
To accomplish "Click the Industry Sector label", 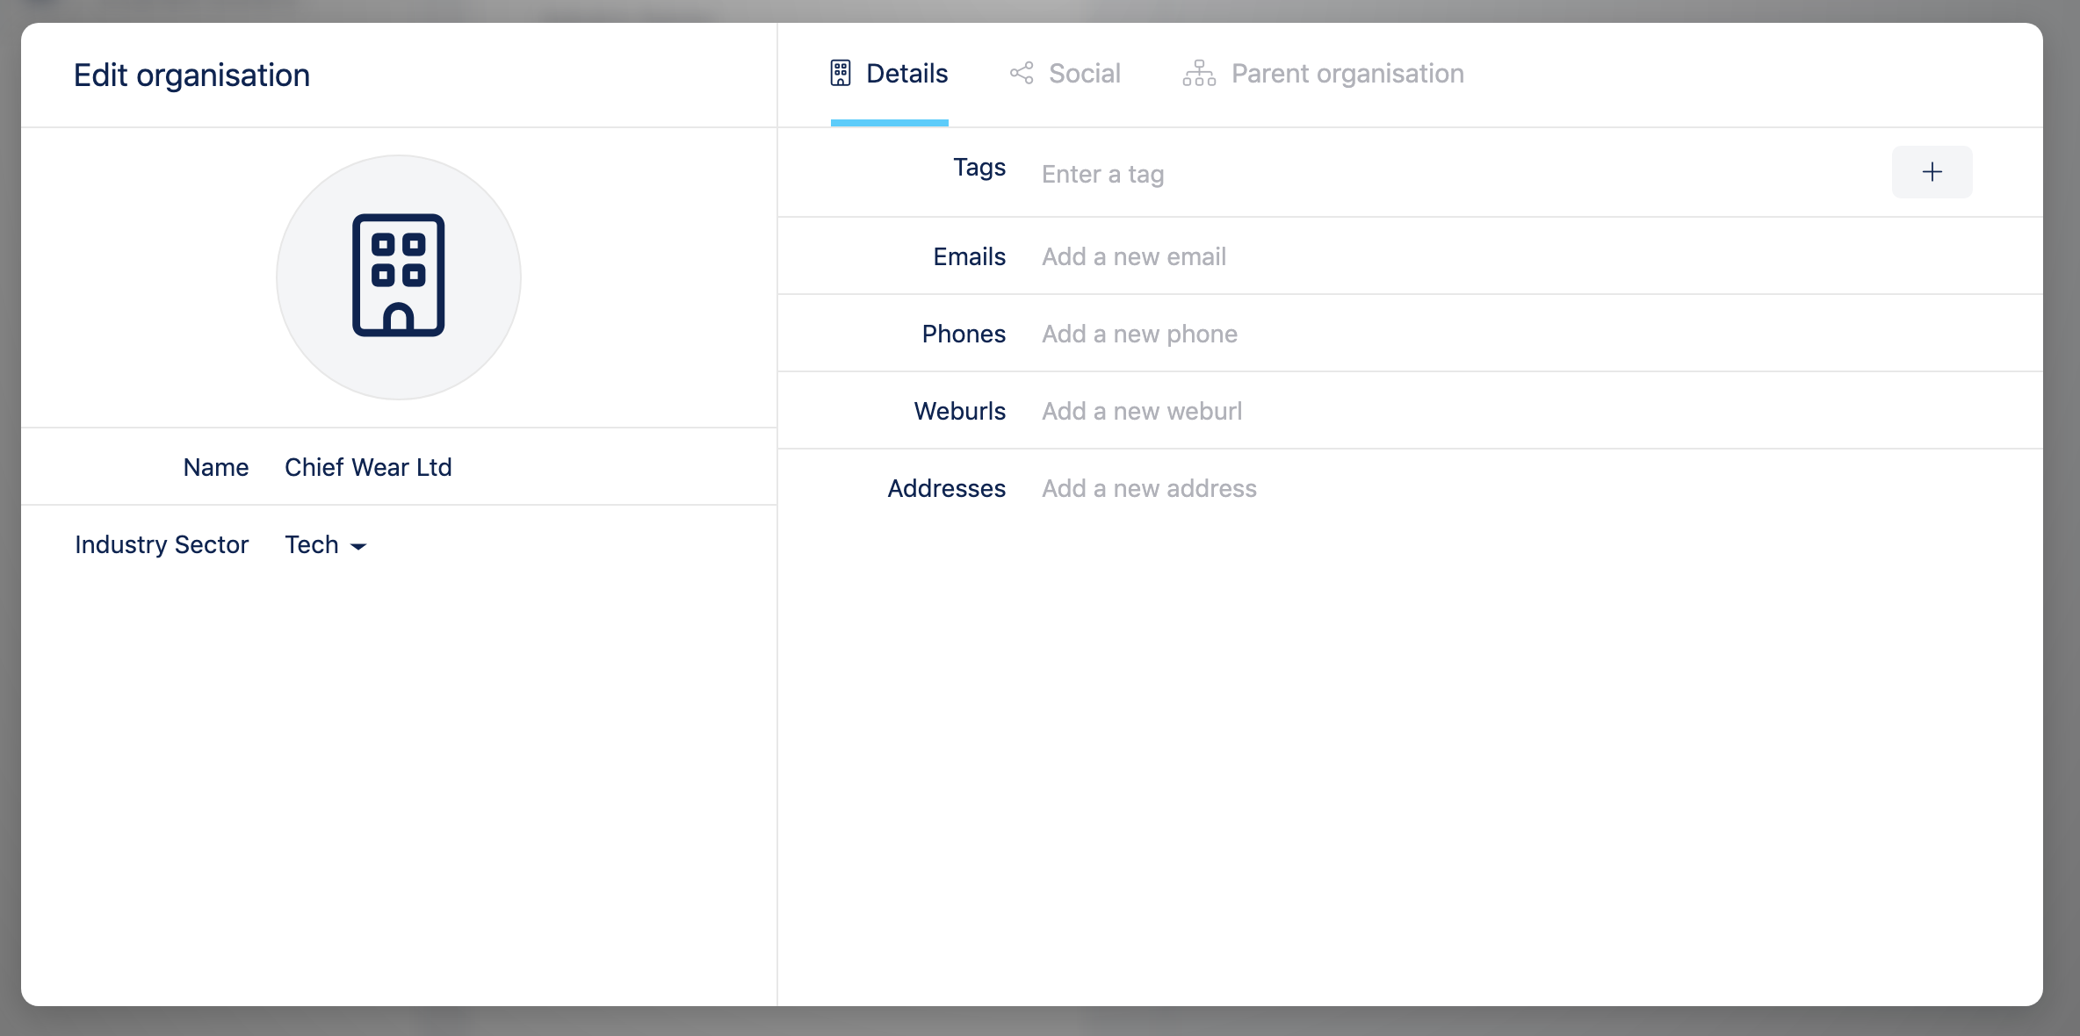I will pos(162,544).
